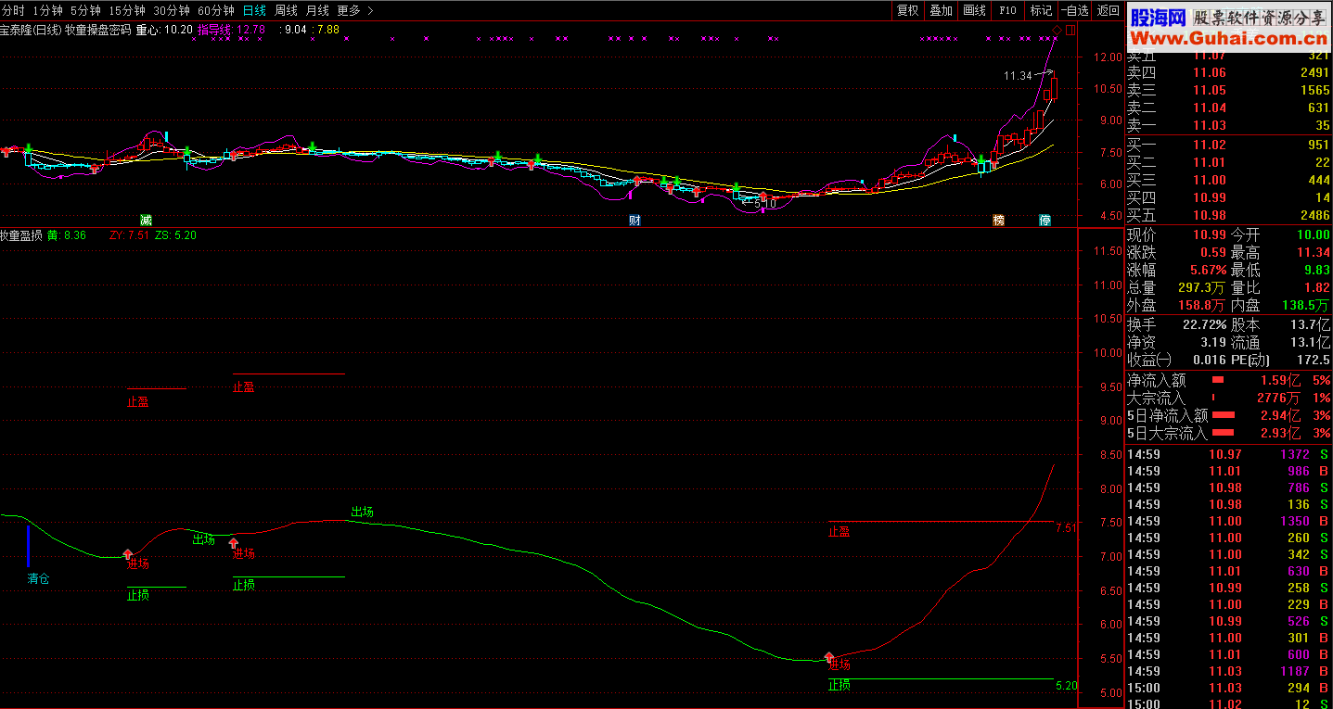Click the 11.34 high price label on the chart

[1018, 75]
